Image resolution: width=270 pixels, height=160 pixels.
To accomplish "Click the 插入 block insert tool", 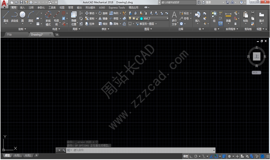I will point(197,17).
